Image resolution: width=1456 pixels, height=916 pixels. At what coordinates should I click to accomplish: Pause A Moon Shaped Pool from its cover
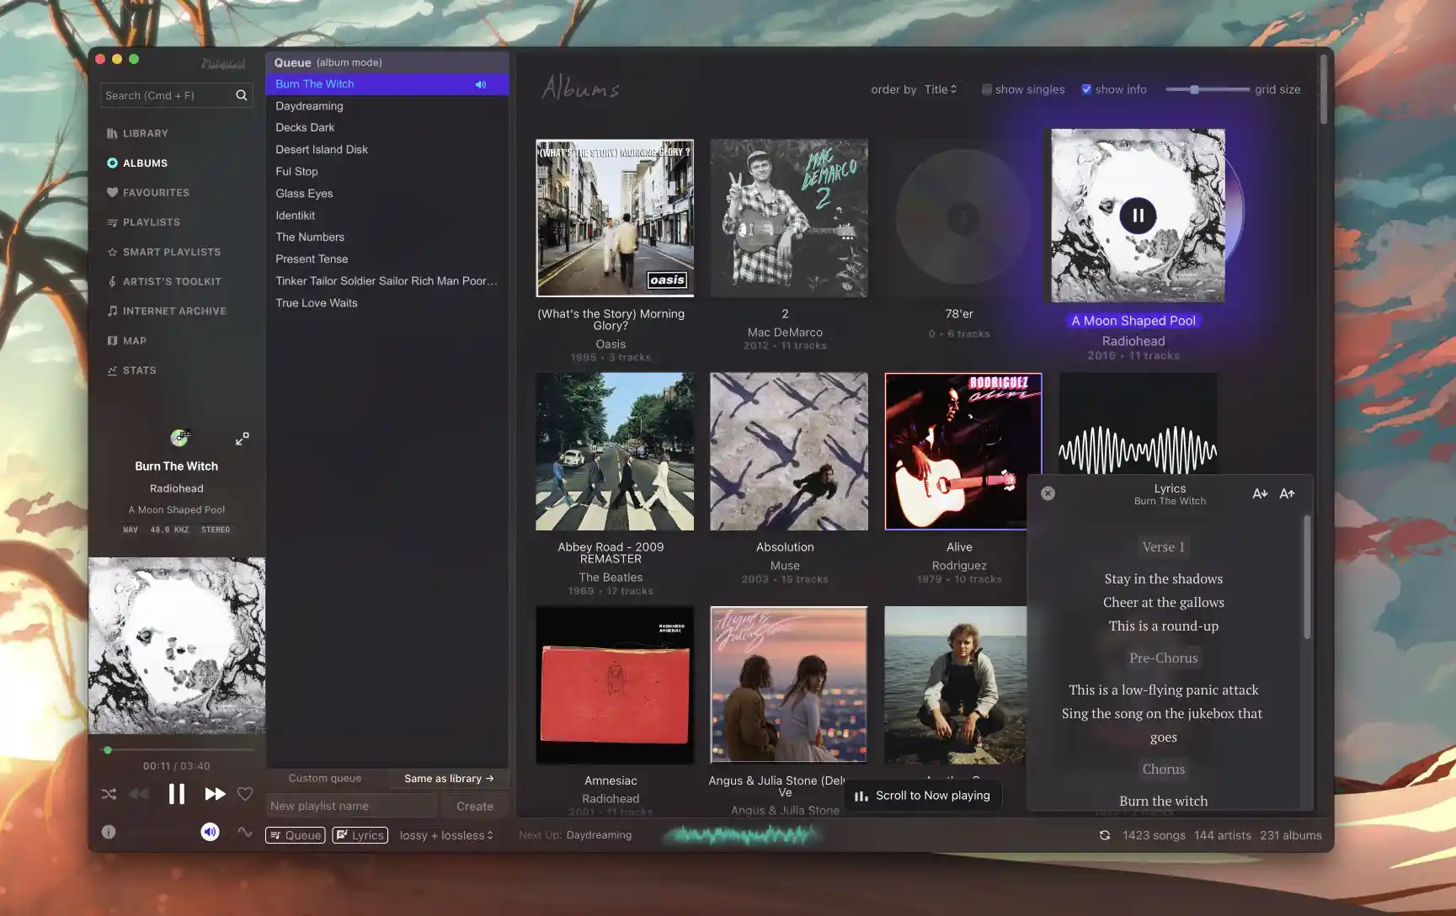click(x=1138, y=216)
